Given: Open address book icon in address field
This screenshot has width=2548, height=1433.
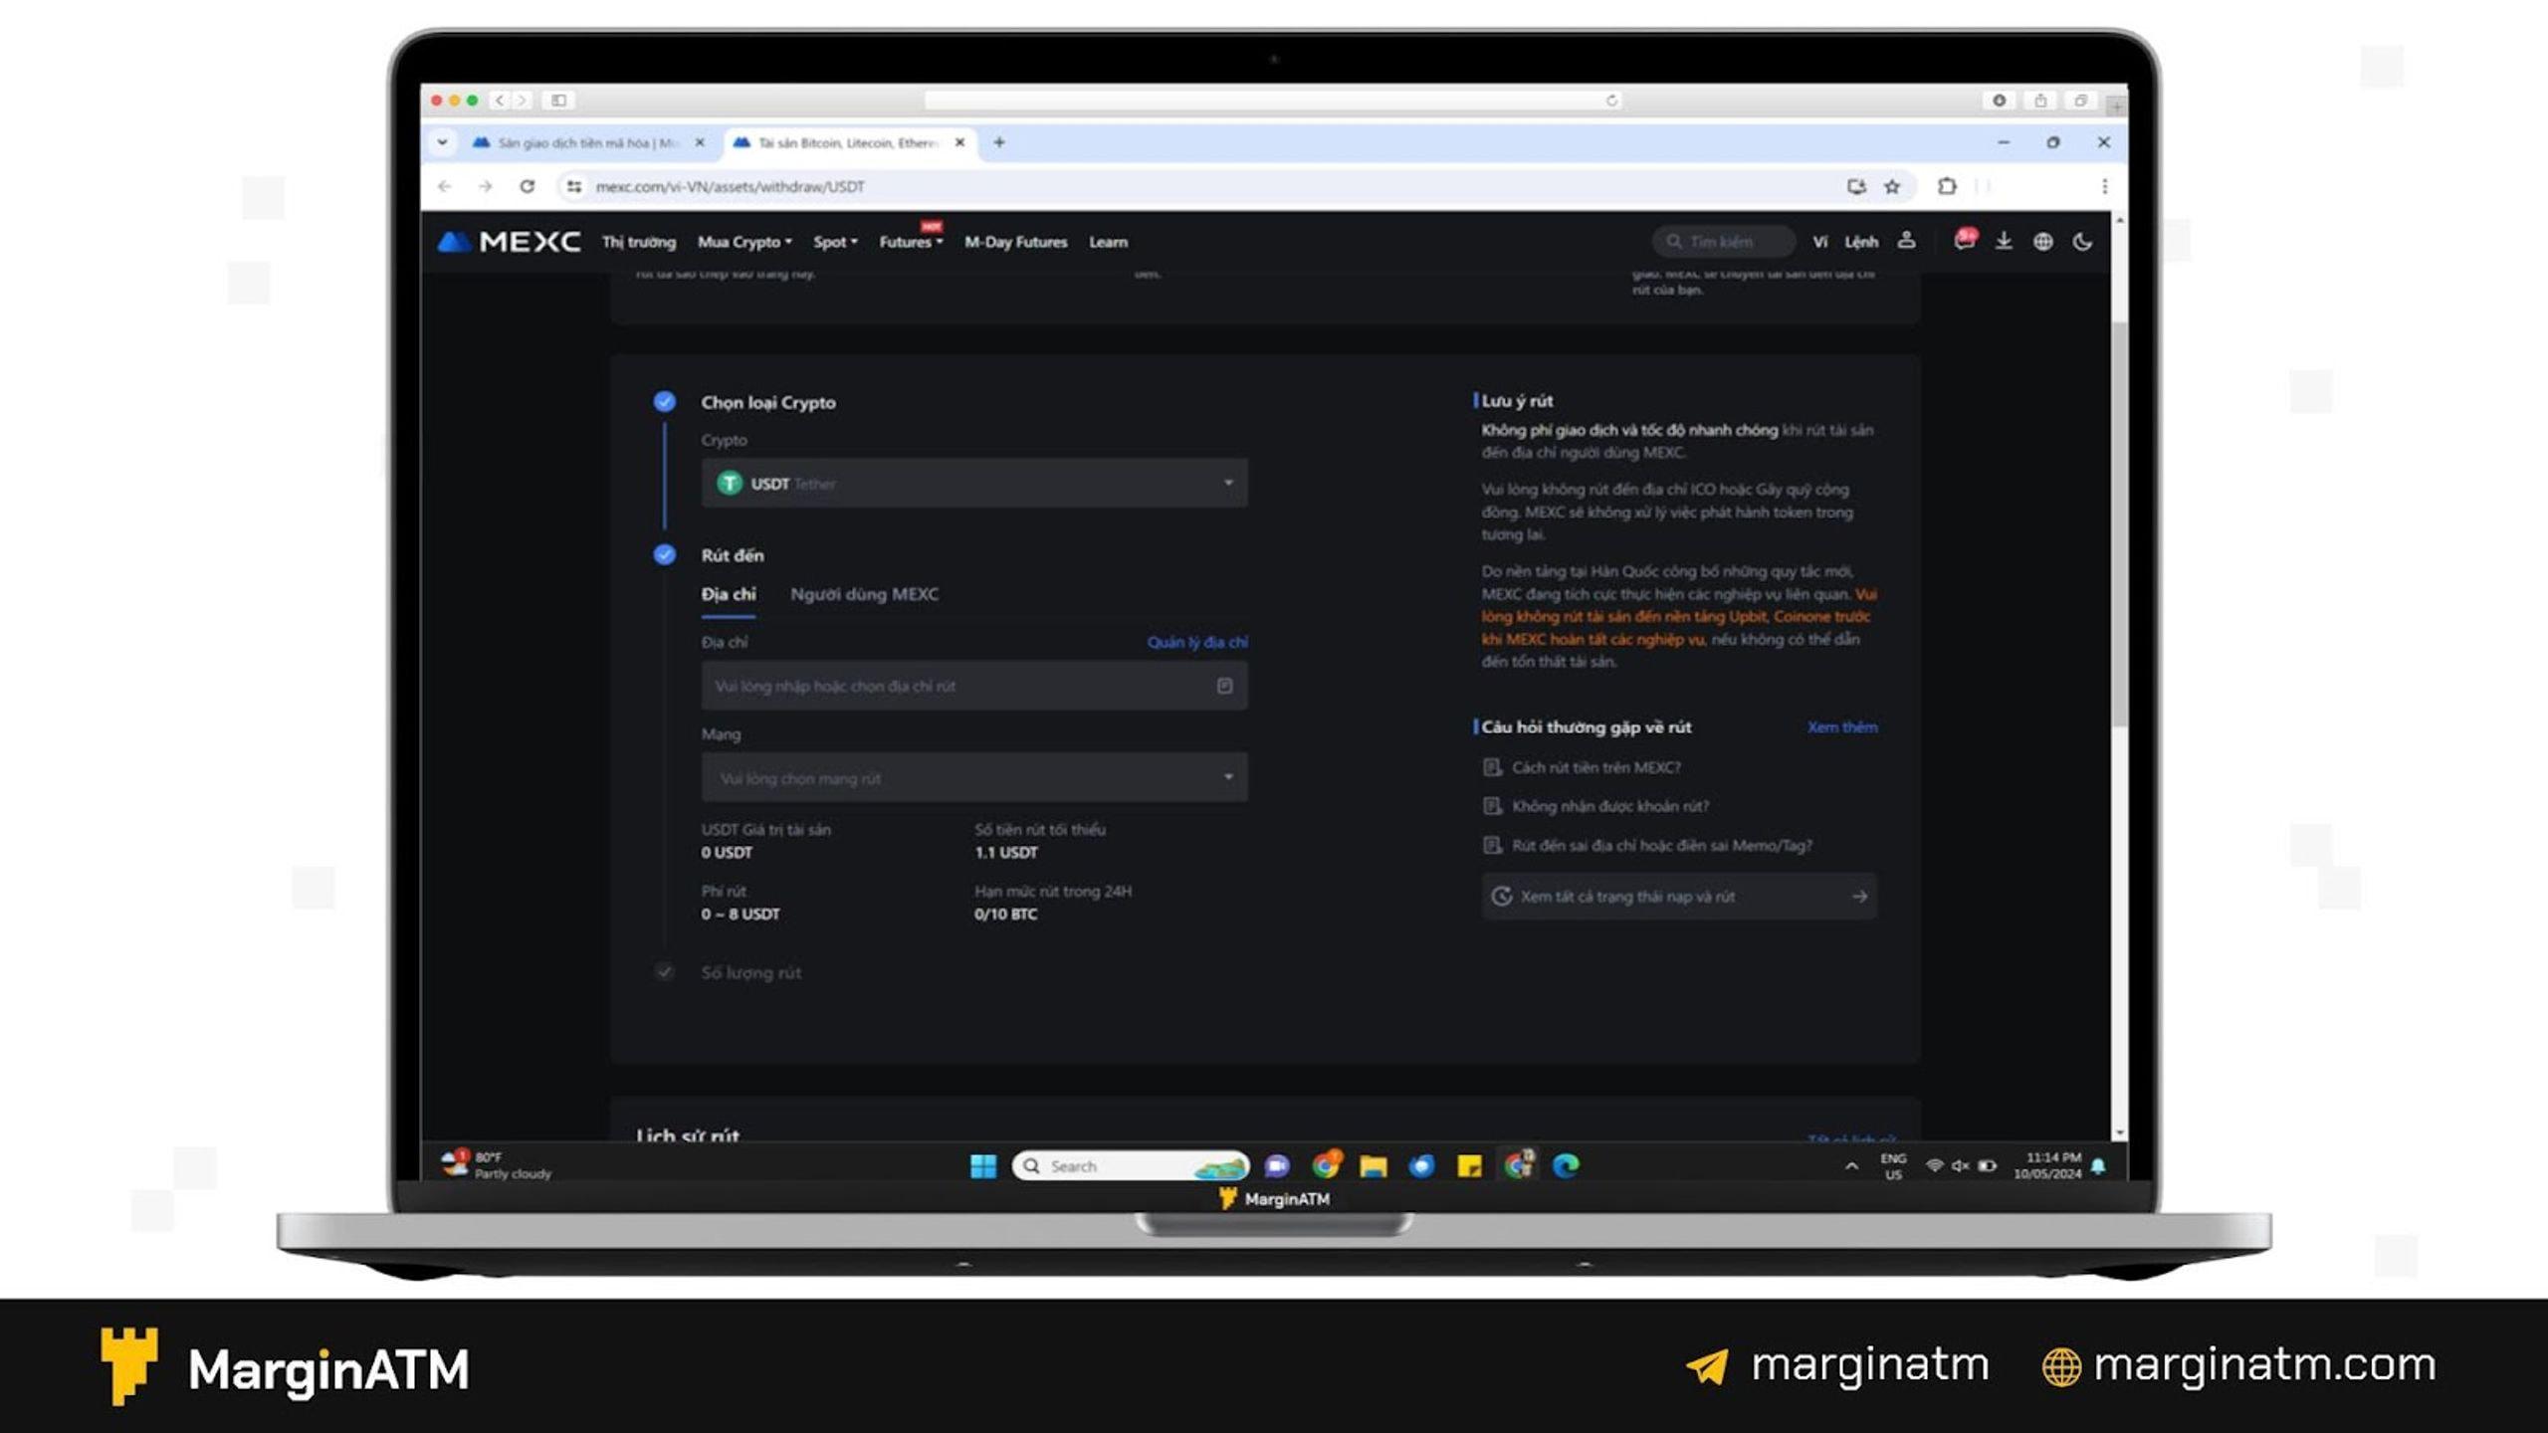Looking at the screenshot, I should (x=1224, y=686).
